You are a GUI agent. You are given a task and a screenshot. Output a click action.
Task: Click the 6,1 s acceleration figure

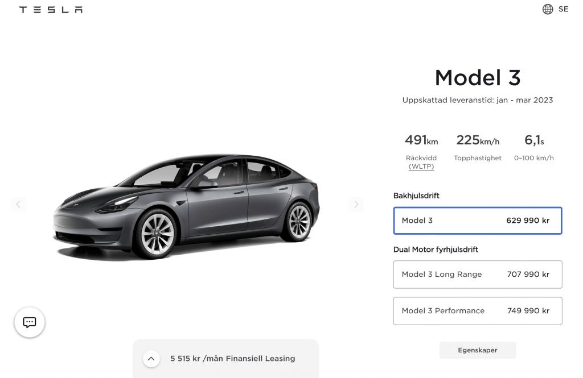point(533,140)
